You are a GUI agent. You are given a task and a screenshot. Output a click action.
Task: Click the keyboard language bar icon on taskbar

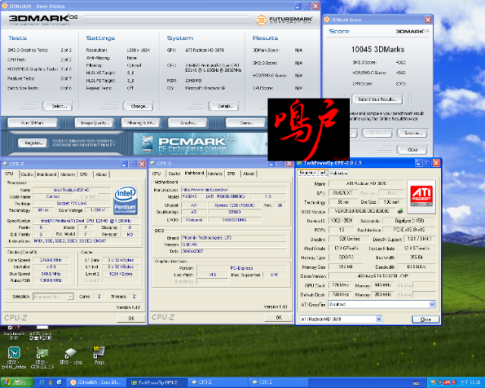click(416, 383)
